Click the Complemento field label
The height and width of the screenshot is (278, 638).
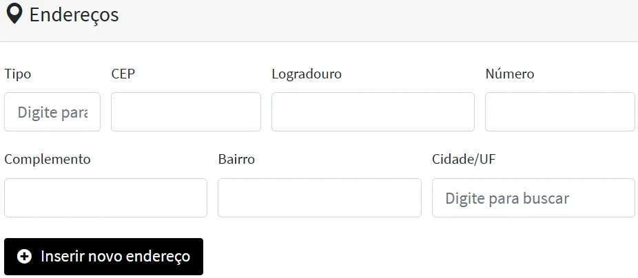pyautogui.click(x=48, y=159)
